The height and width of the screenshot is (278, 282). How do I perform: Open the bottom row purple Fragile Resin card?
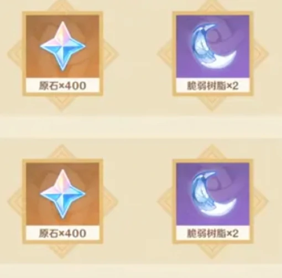point(213,201)
